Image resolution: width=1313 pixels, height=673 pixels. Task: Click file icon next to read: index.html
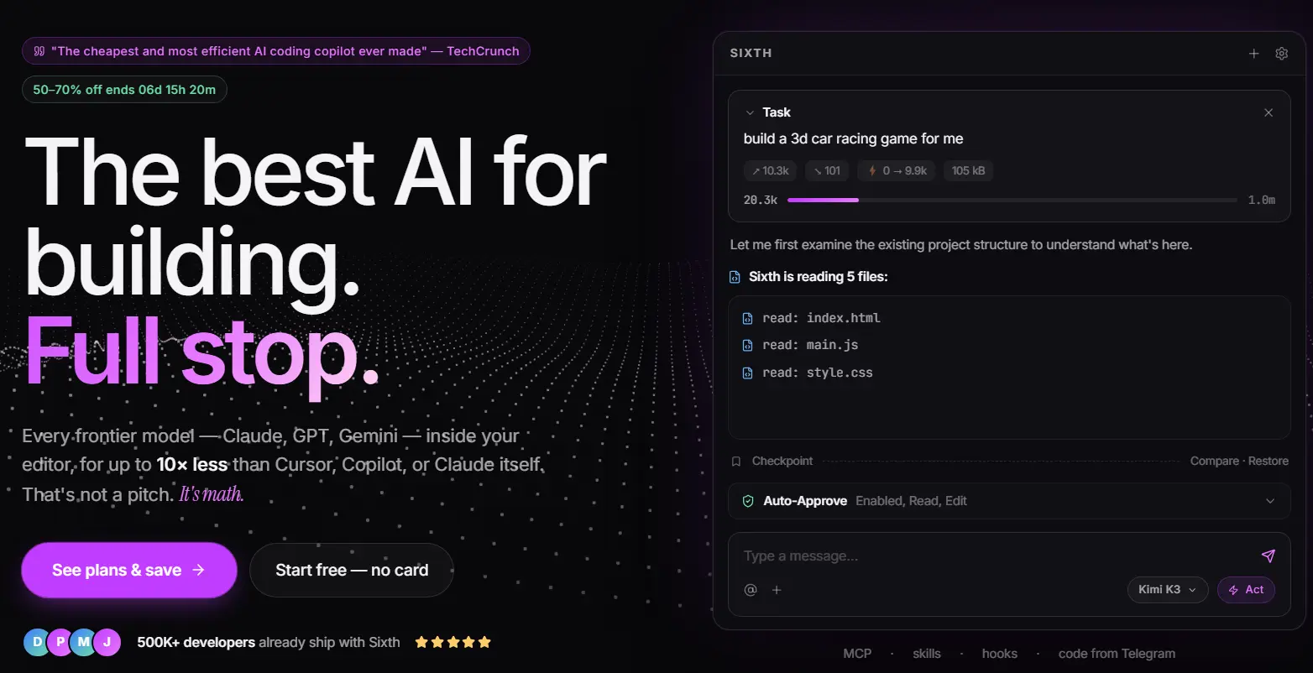coord(747,318)
